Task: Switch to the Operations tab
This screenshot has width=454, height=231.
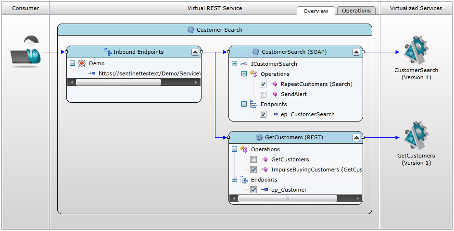Action: click(356, 11)
